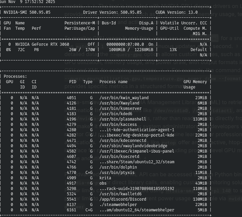The width and height of the screenshot is (242, 217).
Task: Click process "...it-kde-authentication-agent-1"
Action: pos(137,130)
